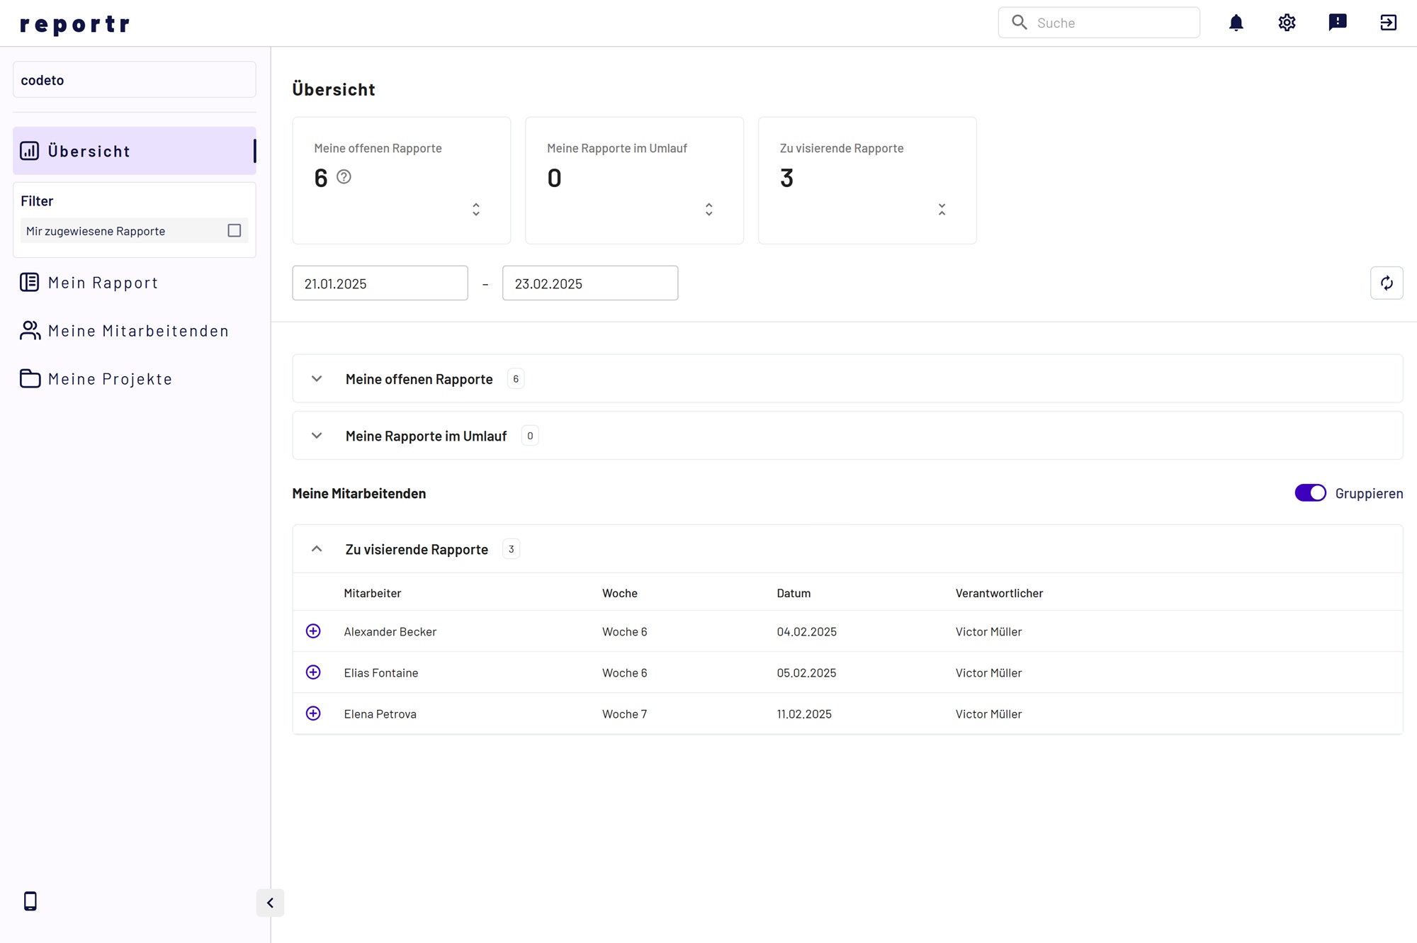The width and height of the screenshot is (1417, 943).
Task: Sort by Verantwortlicher column header
Action: [x=999, y=593]
